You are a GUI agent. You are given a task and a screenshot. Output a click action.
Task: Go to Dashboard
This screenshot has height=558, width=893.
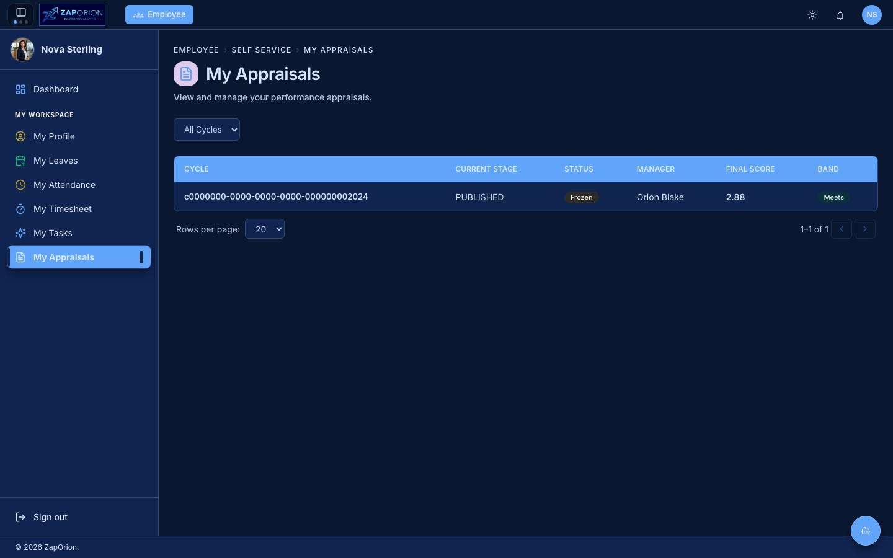79,89
